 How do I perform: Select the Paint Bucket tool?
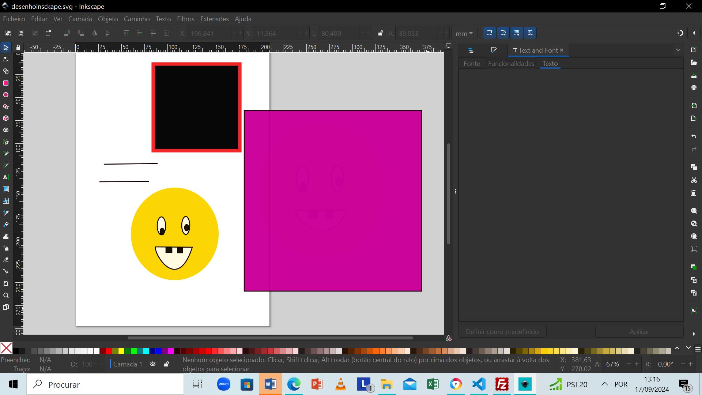pos(6,224)
